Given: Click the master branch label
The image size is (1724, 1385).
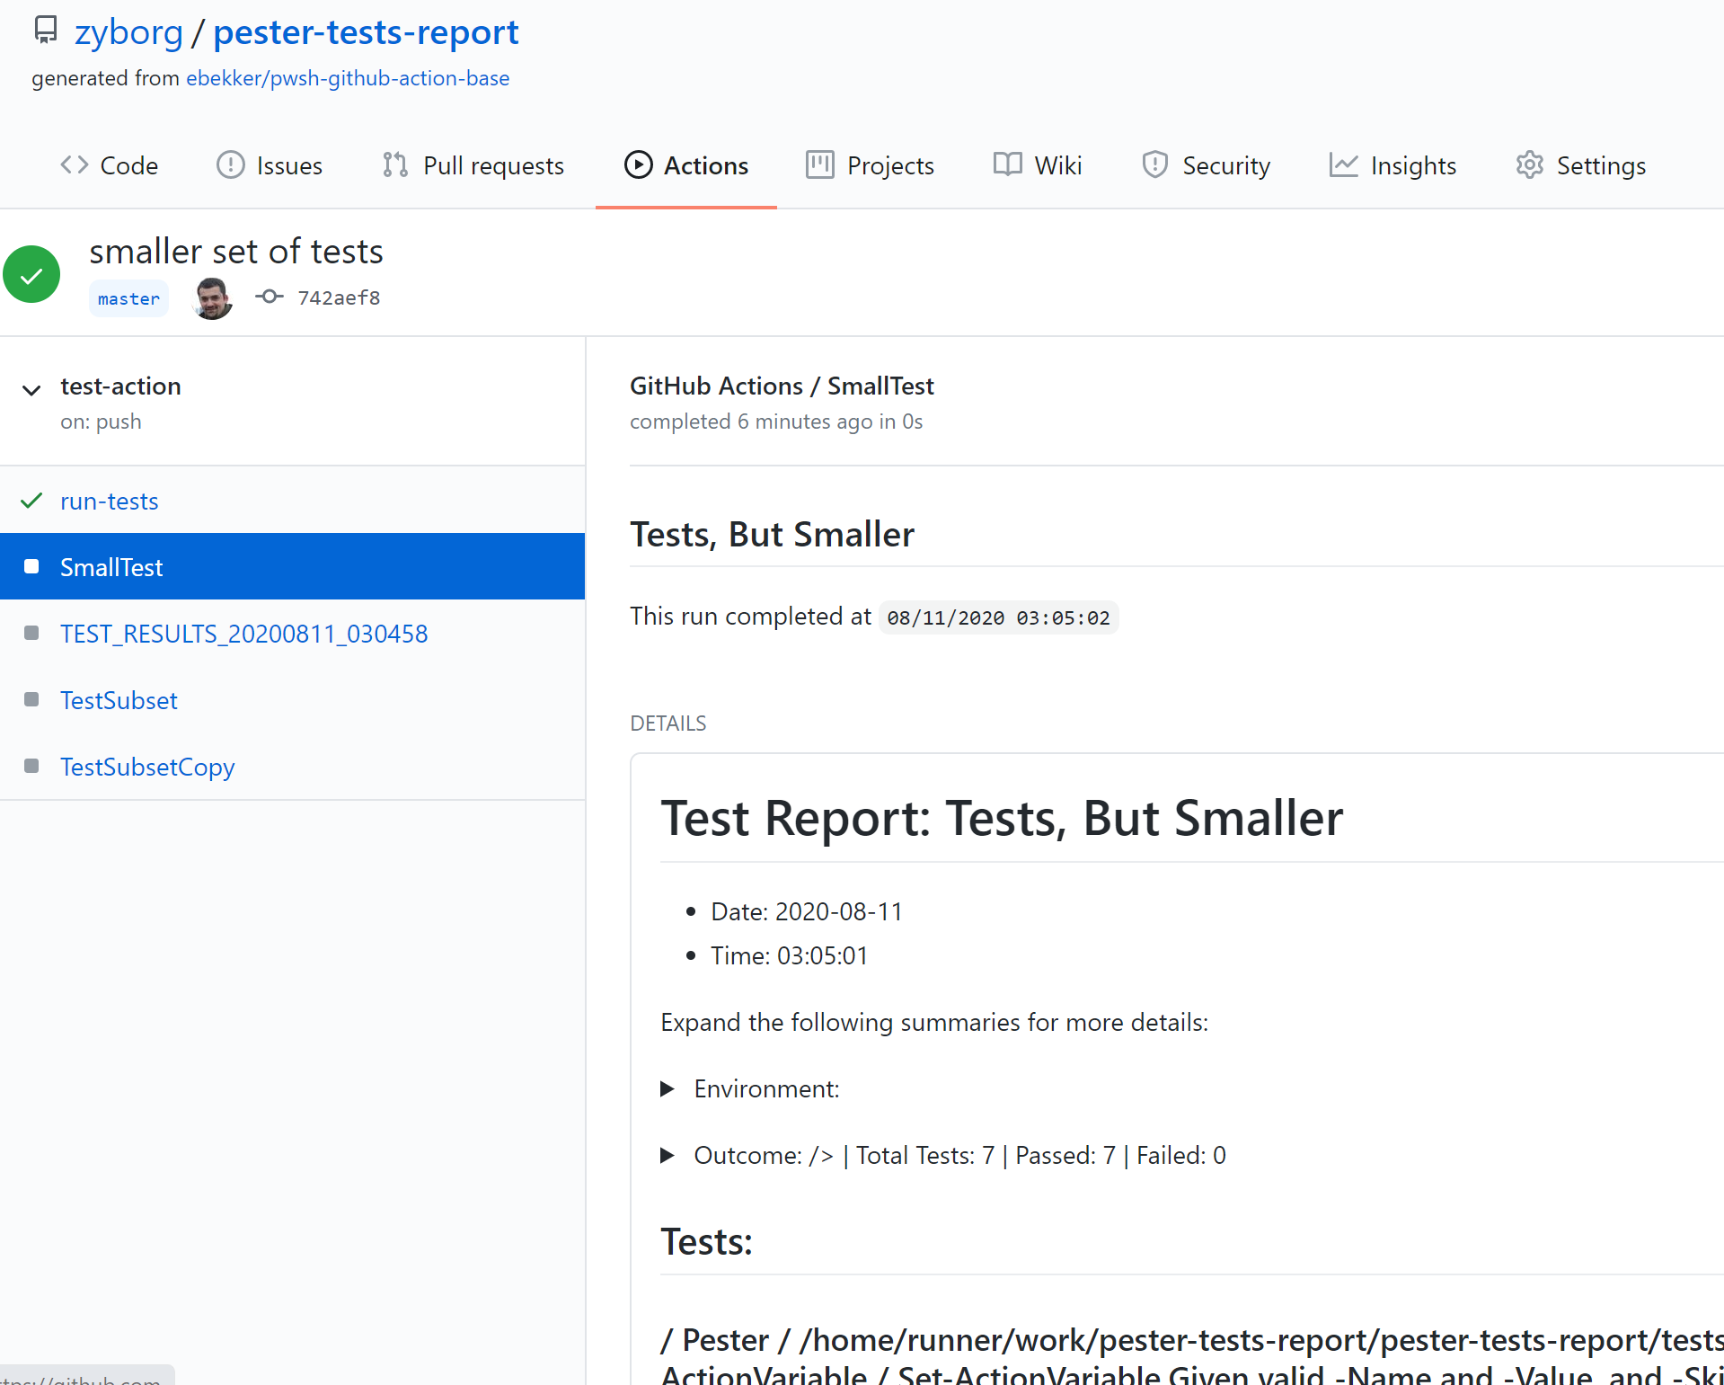Looking at the screenshot, I should [x=128, y=298].
